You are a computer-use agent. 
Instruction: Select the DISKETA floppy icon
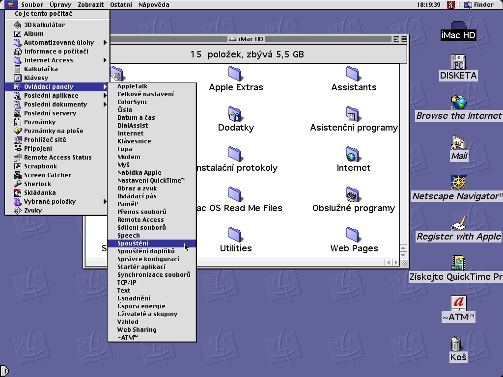point(458,62)
